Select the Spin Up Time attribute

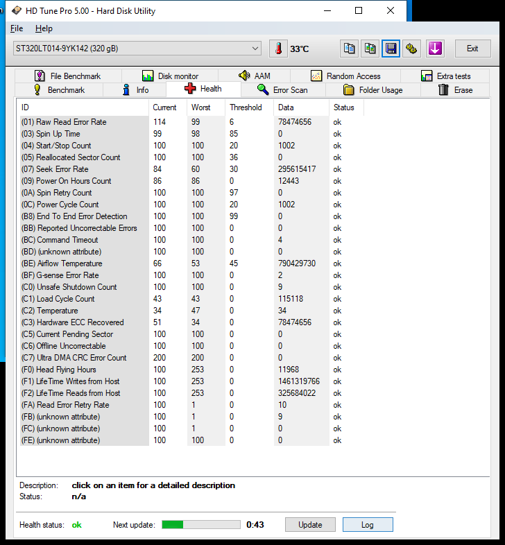click(x=192, y=134)
